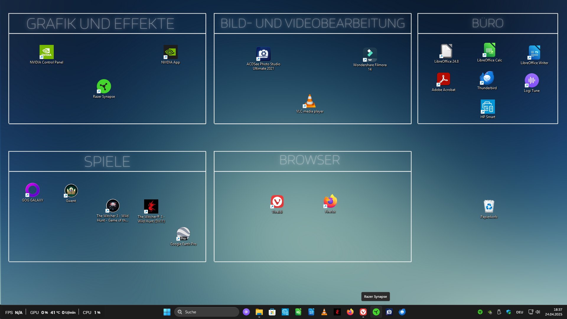The height and width of the screenshot is (319, 567).
Task: Click the Windows Start button
Action: [167, 312]
